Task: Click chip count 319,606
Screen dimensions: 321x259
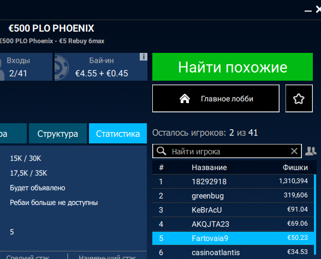Action: pos(296,195)
